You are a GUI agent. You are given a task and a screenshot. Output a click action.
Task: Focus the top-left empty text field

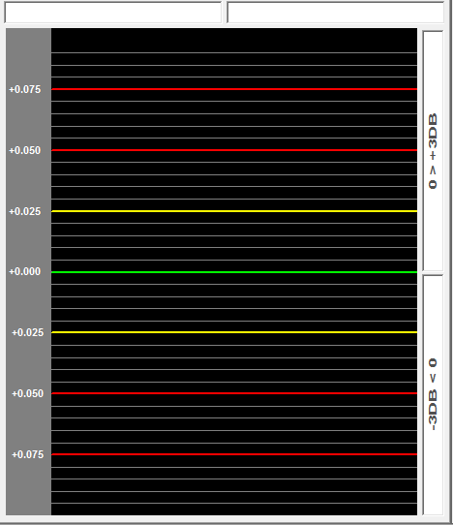coord(112,13)
